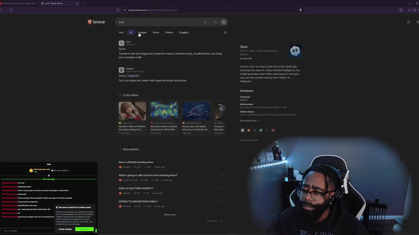Click the Reddit icon under the factsheet
This screenshot has width=419, height=235.
(248, 130)
